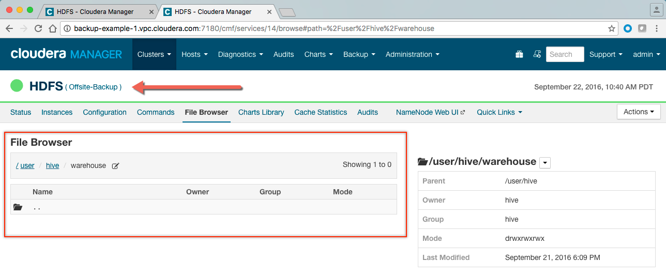
Task: Click the blue circle extension icon
Action: 628,28
